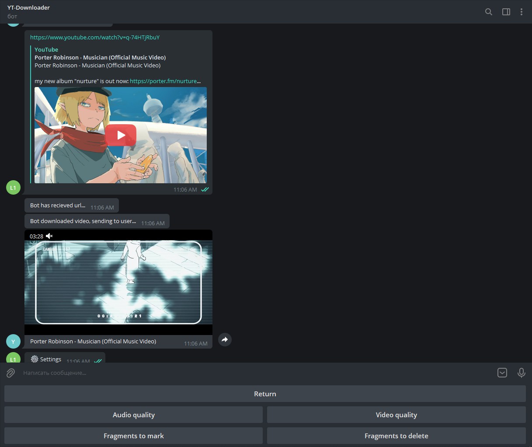Toggle the bot keyboard icon
Viewport: 532px width, 447px height.
click(x=502, y=373)
